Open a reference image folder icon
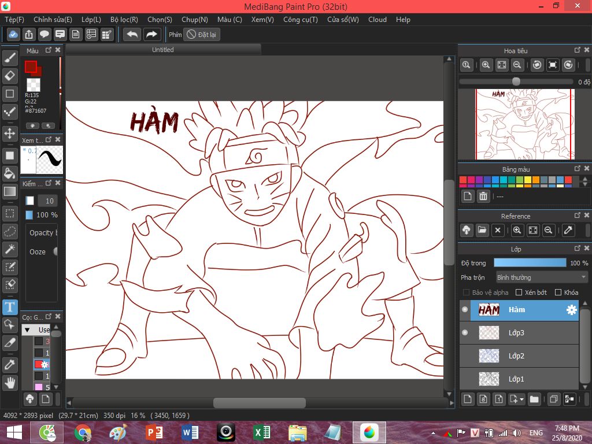Image resolution: width=592 pixels, height=444 pixels. pyautogui.click(x=482, y=230)
